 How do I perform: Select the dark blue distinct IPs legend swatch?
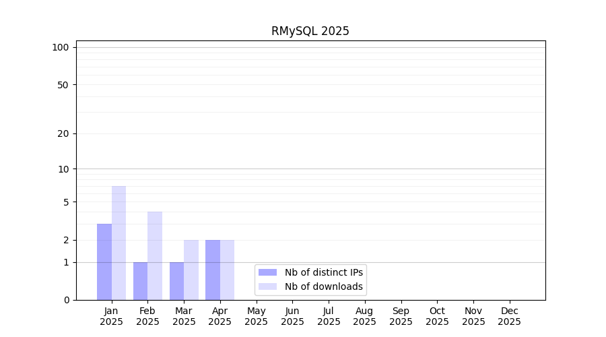267,272
